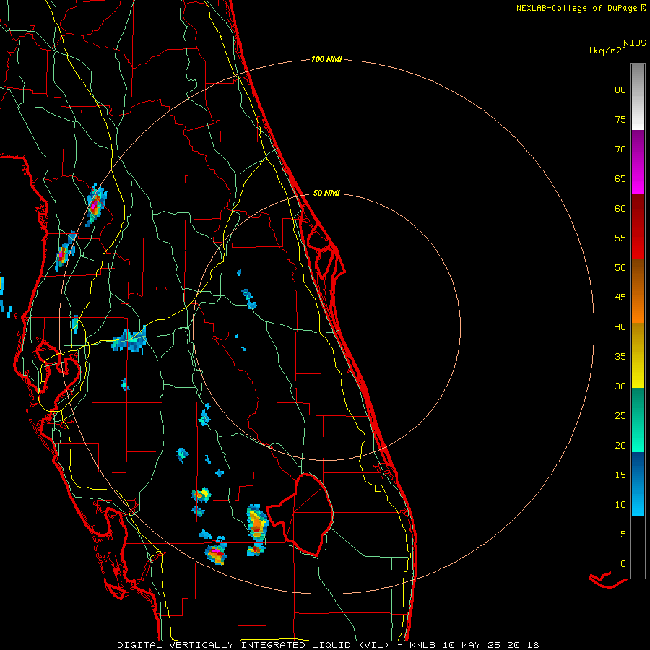The image size is (650, 650).
Task: Click the NIDS label above the color scale
Action: coord(634,43)
